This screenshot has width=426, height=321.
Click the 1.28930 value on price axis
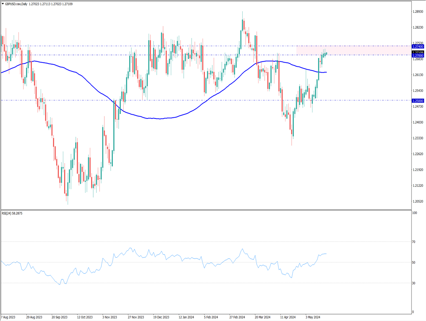pos(418,12)
